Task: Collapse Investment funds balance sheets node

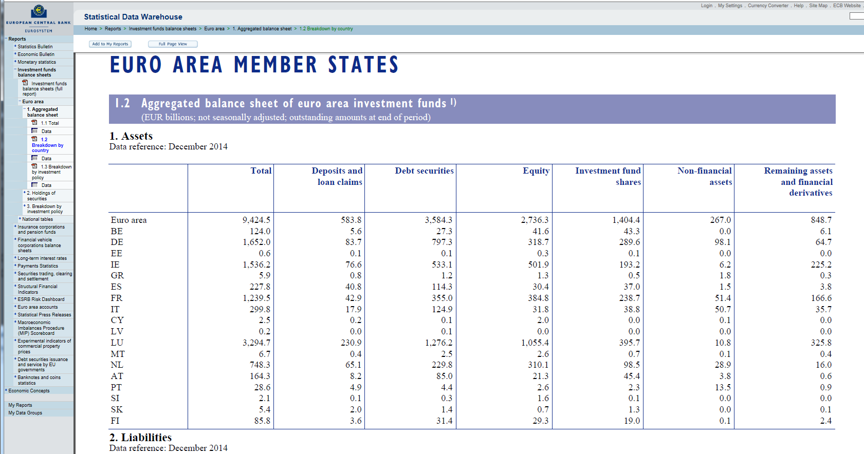Action: pyautogui.click(x=15, y=70)
